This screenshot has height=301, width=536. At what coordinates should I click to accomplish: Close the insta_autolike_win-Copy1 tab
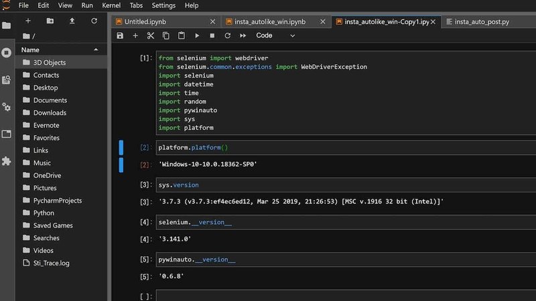click(x=433, y=21)
